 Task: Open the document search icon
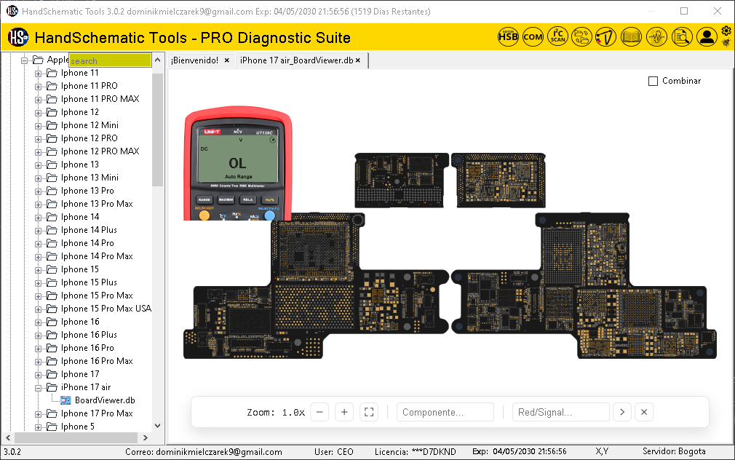coord(682,36)
